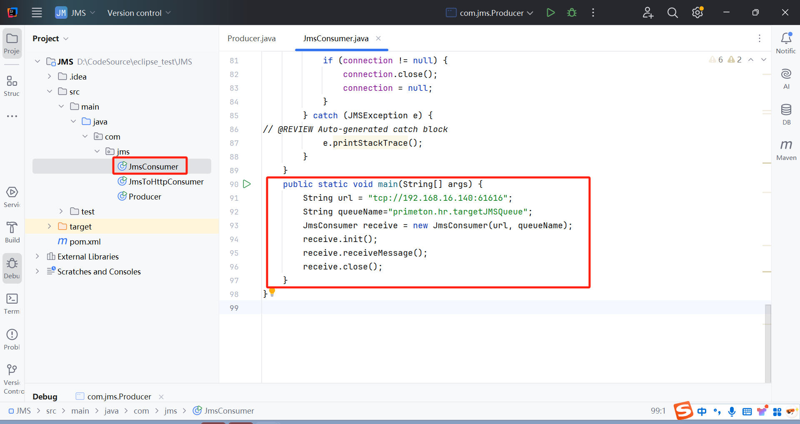Image resolution: width=800 pixels, height=424 pixels.
Task: Run the com.jms.Producer configuration
Action: (550, 12)
